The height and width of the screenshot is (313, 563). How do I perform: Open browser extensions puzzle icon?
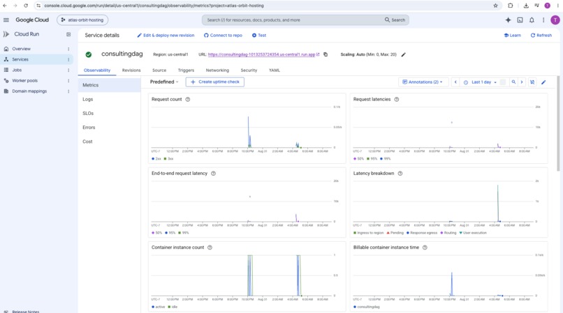coord(510,6)
